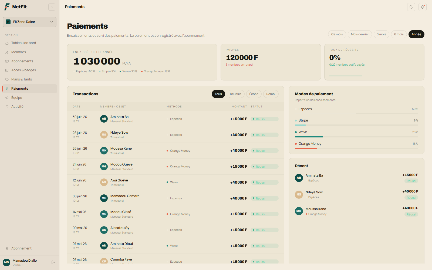Expand the FitZone Dakar gym selector
Viewport: 432px width, 270px height.
tap(29, 22)
